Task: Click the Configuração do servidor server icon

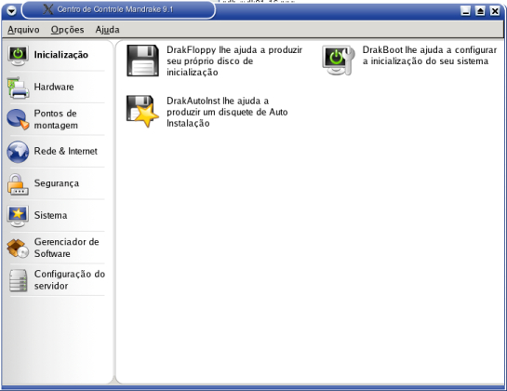Action: coord(18,280)
